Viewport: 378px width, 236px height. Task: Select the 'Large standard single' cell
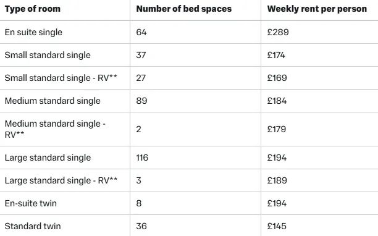(x=48, y=158)
